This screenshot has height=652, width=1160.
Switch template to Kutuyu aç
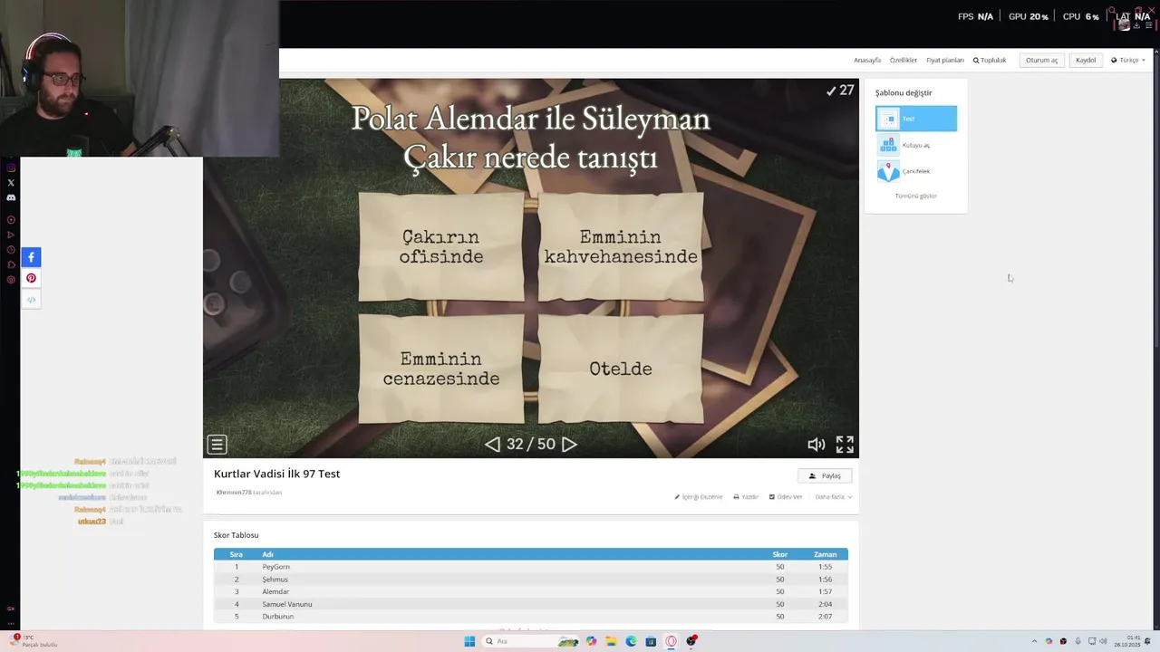pyautogui.click(x=916, y=145)
